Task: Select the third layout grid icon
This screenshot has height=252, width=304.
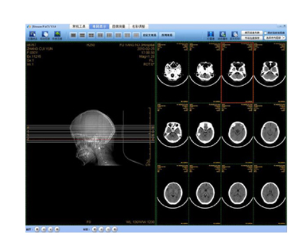Action: [x=91, y=35]
